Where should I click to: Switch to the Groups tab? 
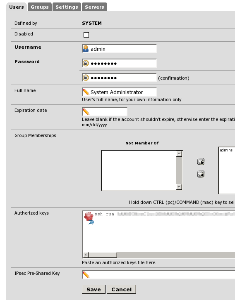40,7
